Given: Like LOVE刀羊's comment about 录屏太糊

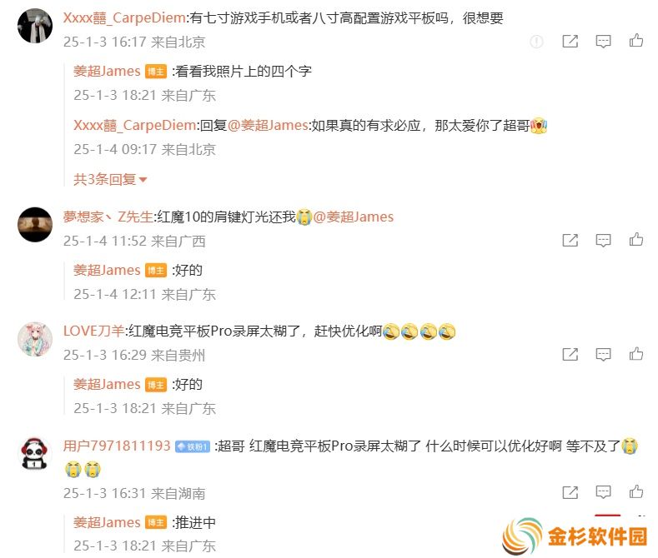Looking at the screenshot, I should (636, 354).
